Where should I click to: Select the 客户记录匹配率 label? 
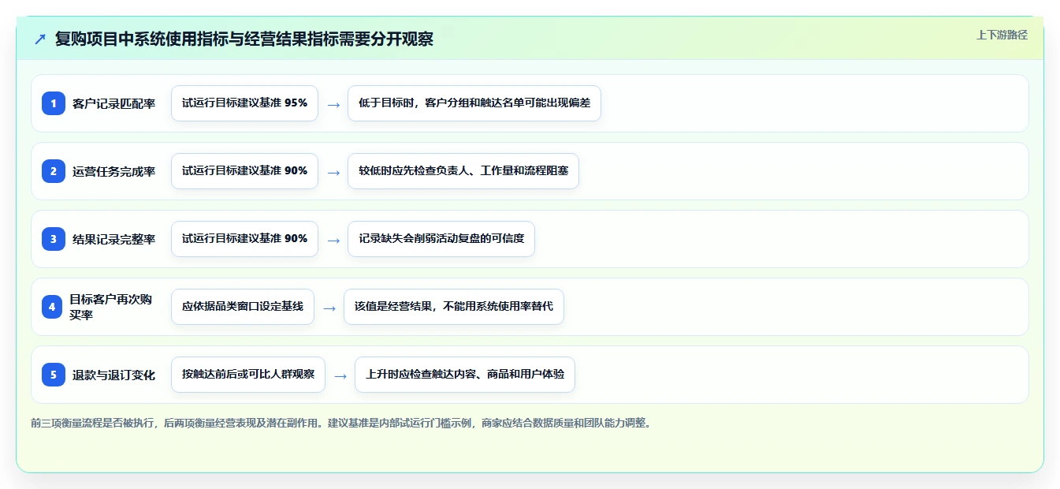pos(114,103)
